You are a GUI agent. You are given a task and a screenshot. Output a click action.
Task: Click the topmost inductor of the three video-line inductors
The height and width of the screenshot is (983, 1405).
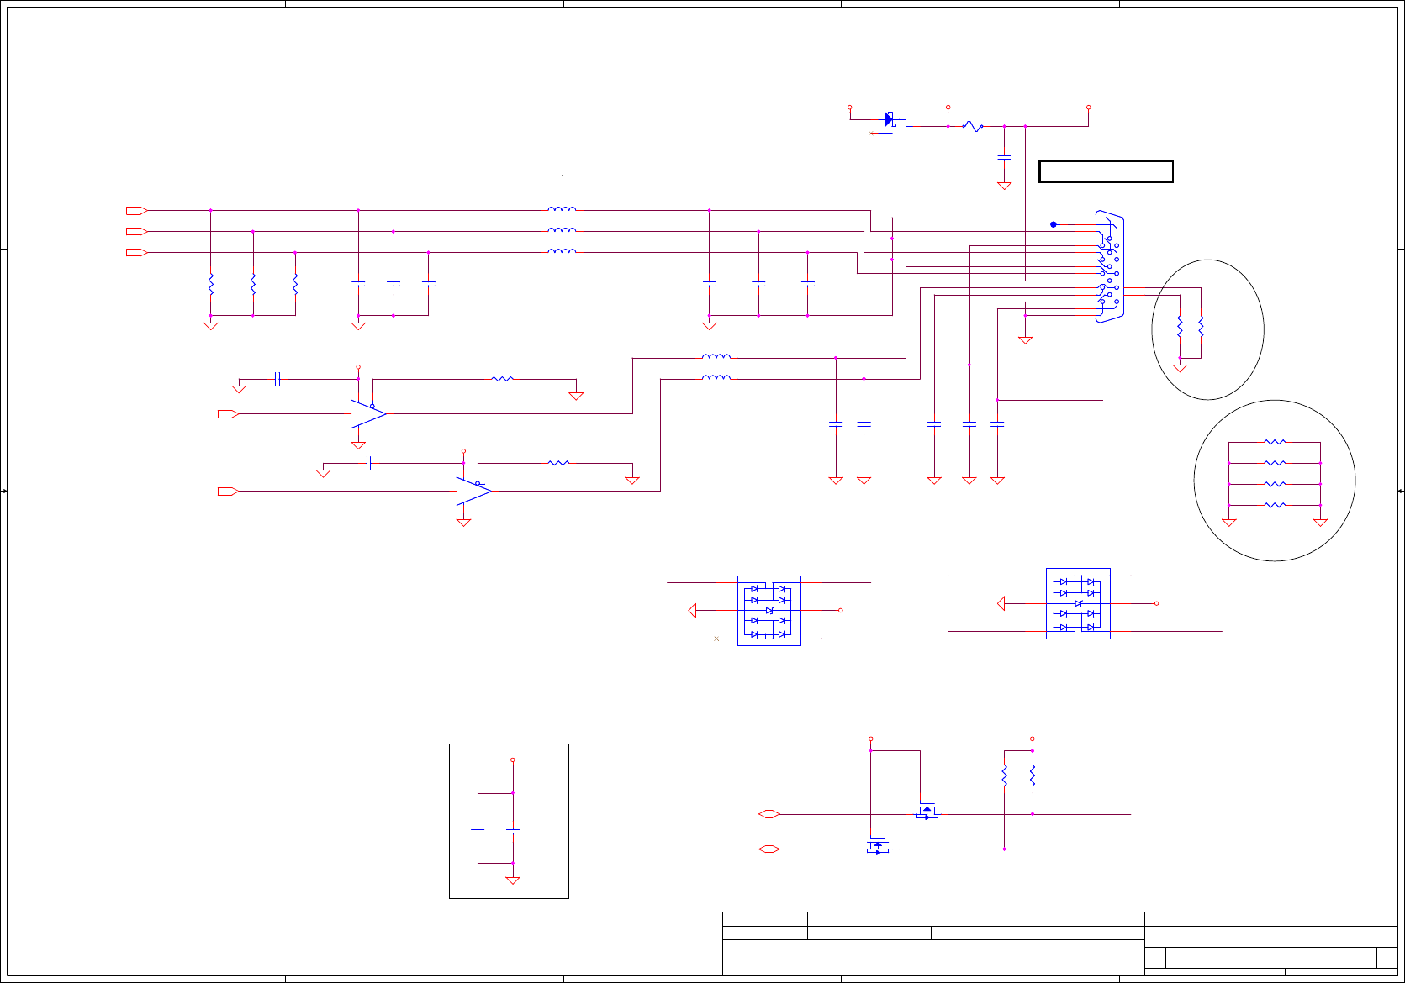coord(562,209)
